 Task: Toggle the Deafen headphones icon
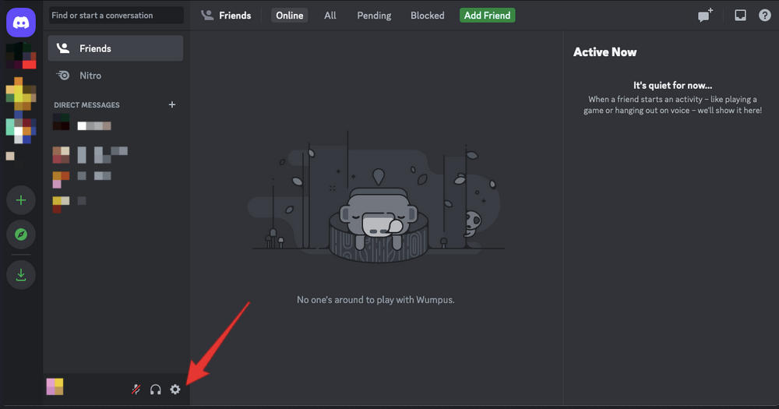(x=156, y=389)
